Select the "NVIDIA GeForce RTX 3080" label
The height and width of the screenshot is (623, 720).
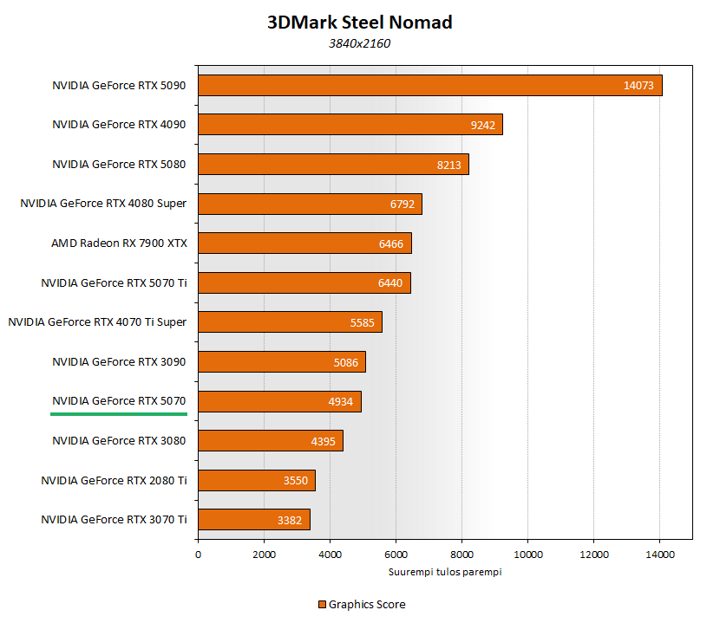click(x=119, y=441)
